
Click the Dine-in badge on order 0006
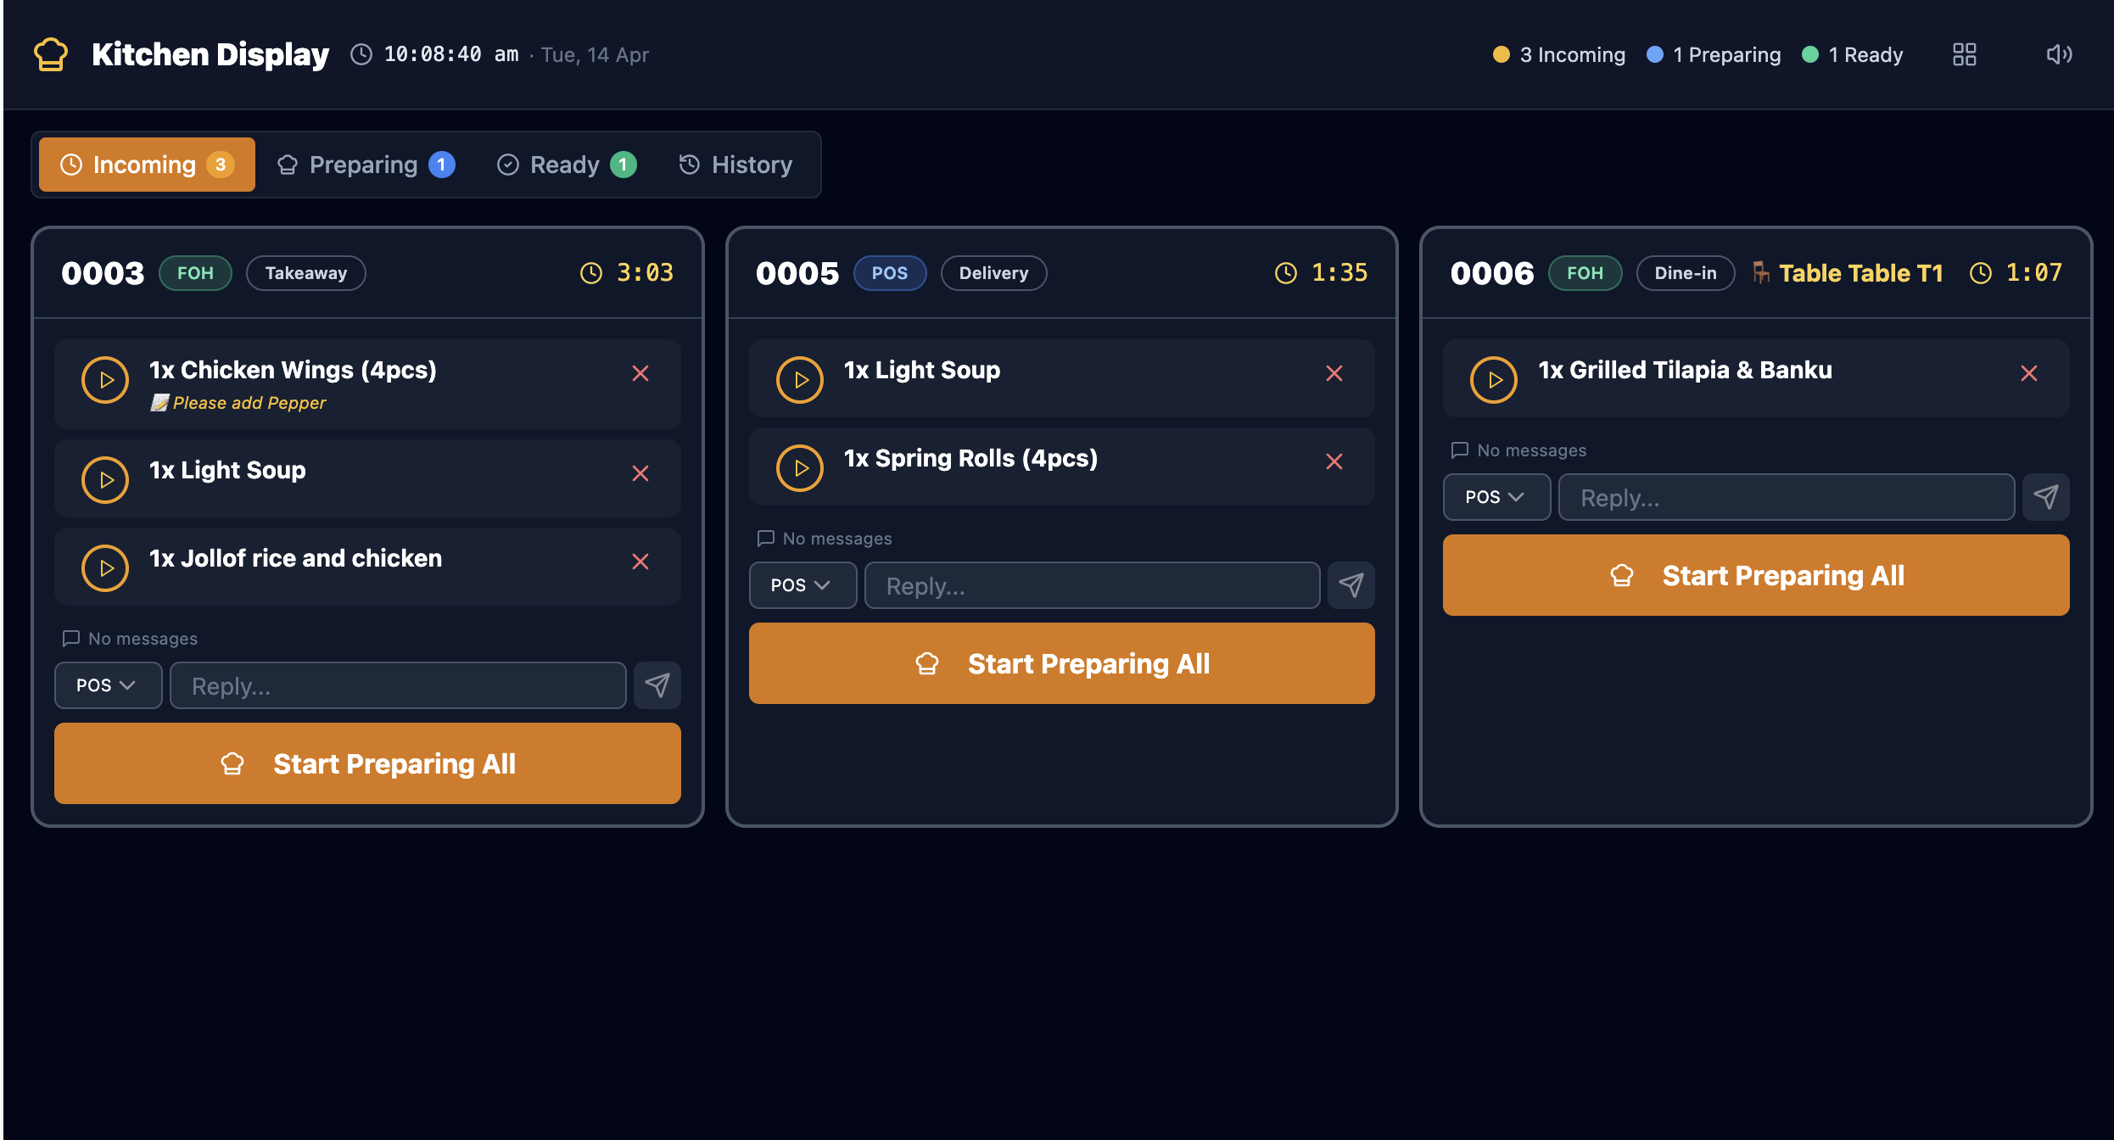click(1686, 273)
